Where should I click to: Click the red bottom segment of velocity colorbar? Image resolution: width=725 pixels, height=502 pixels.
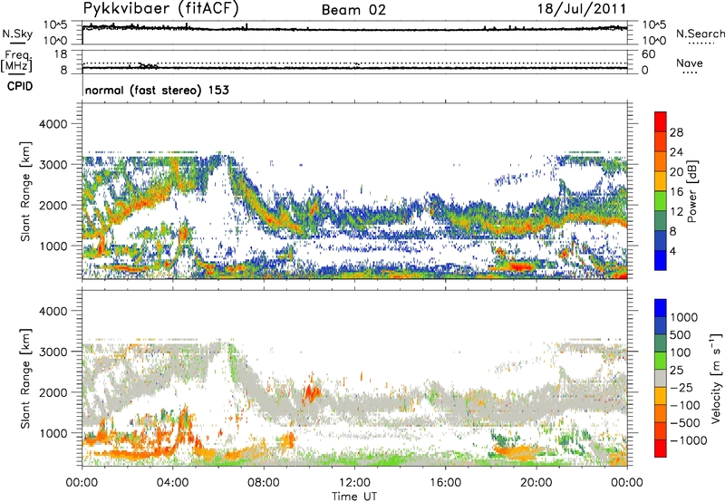[x=661, y=449]
